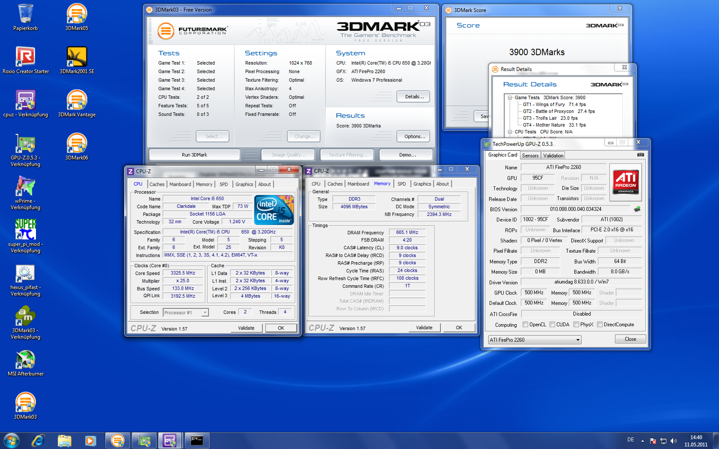
Task: Click Validate in the right CPU-Z window
Action: 424,328
